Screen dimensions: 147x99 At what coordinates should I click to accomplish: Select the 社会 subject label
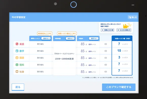(22, 72)
